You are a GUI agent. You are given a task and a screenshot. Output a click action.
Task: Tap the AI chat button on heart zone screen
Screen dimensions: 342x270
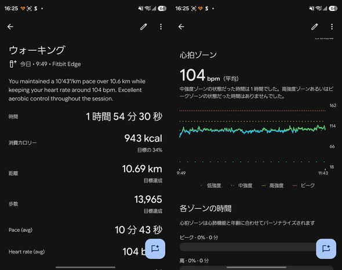coord(326,249)
